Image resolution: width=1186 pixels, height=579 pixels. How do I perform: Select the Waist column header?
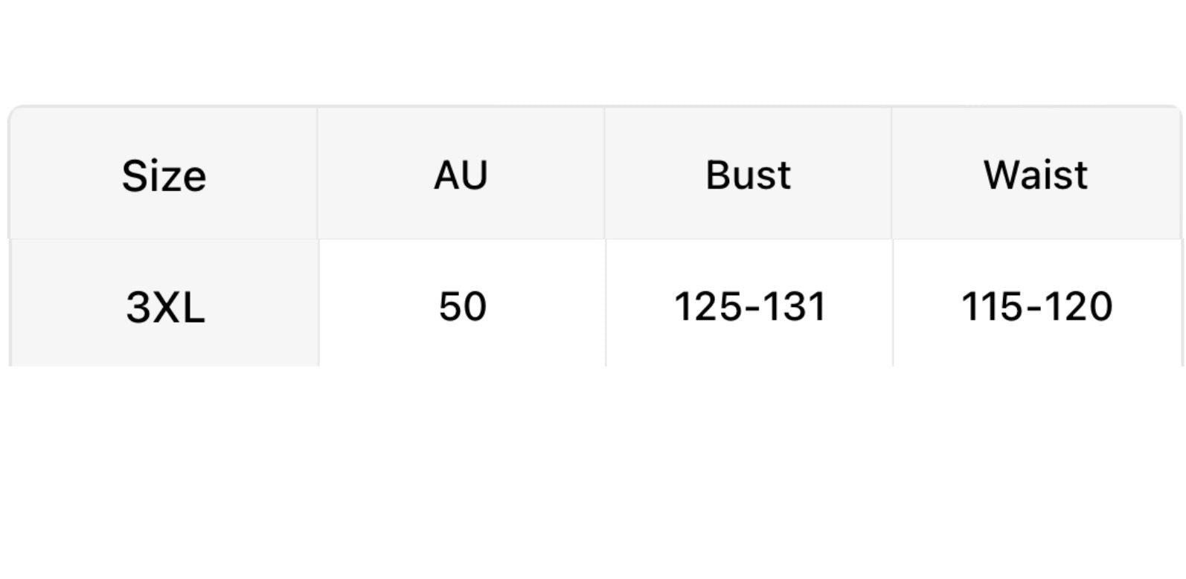pos(1036,175)
